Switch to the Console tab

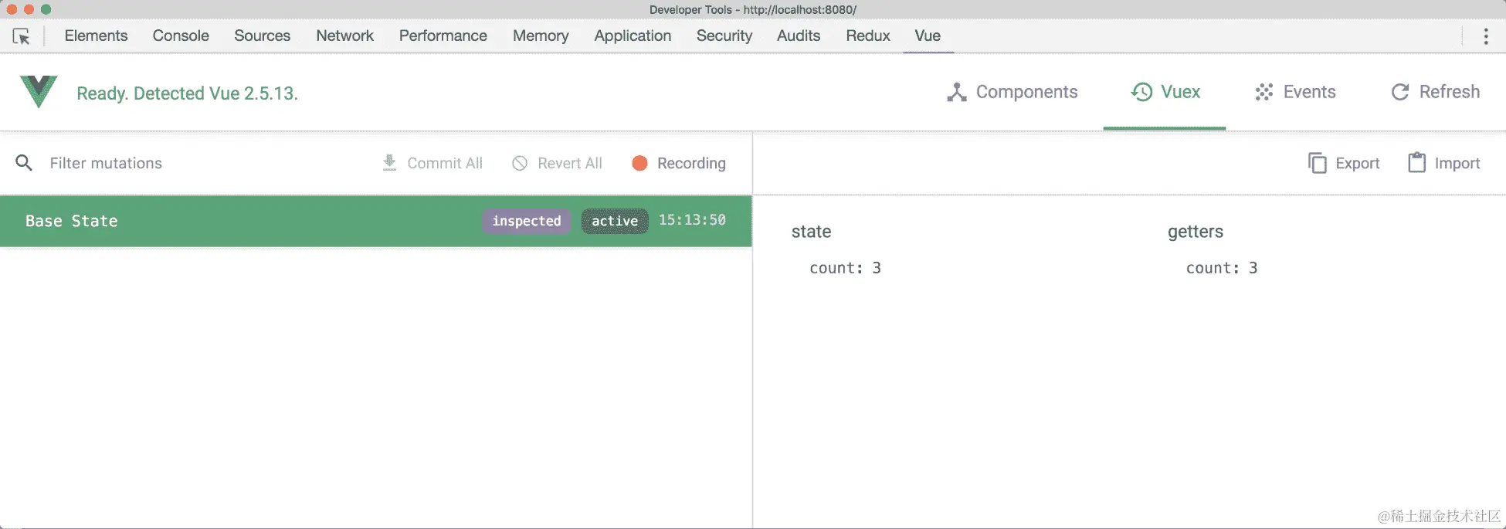coord(181,36)
